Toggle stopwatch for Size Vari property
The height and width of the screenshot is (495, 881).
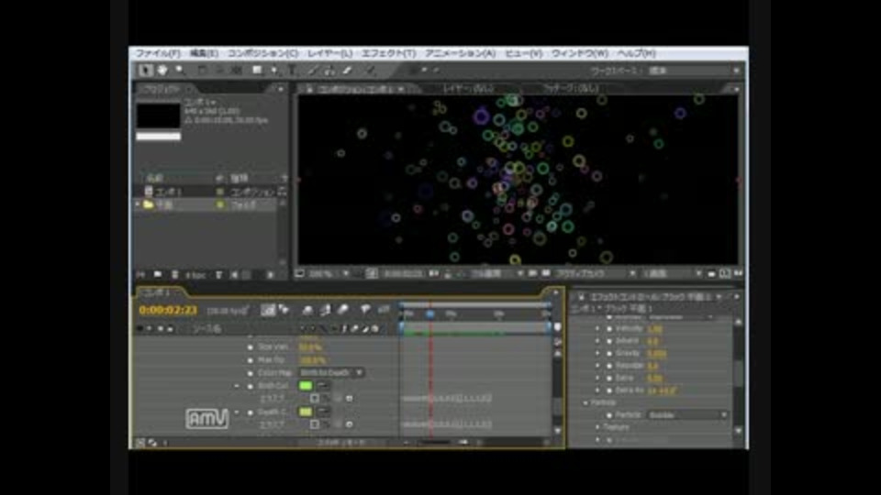point(250,347)
